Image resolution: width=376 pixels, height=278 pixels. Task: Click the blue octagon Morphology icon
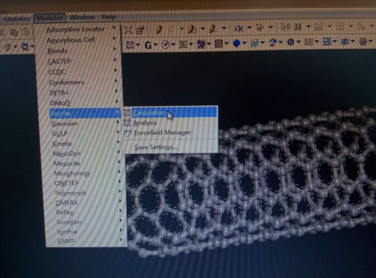point(236,43)
